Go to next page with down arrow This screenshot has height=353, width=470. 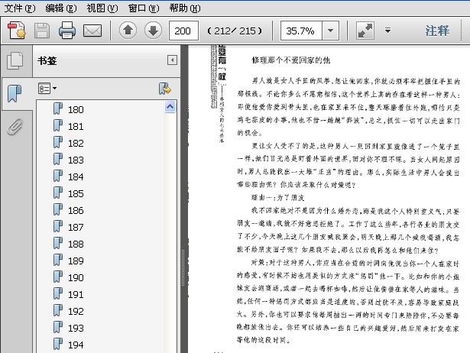[x=153, y=31]
